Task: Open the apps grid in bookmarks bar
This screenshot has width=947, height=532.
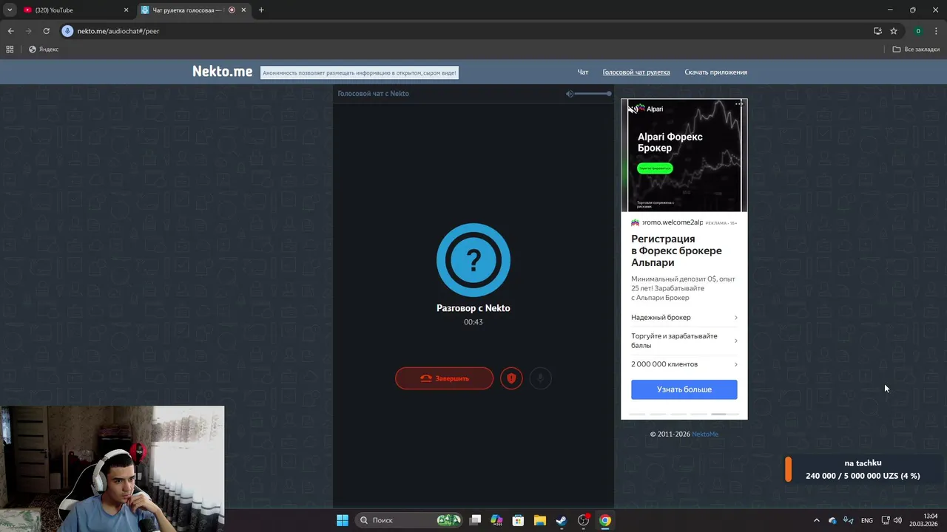Action: [10, 50]
